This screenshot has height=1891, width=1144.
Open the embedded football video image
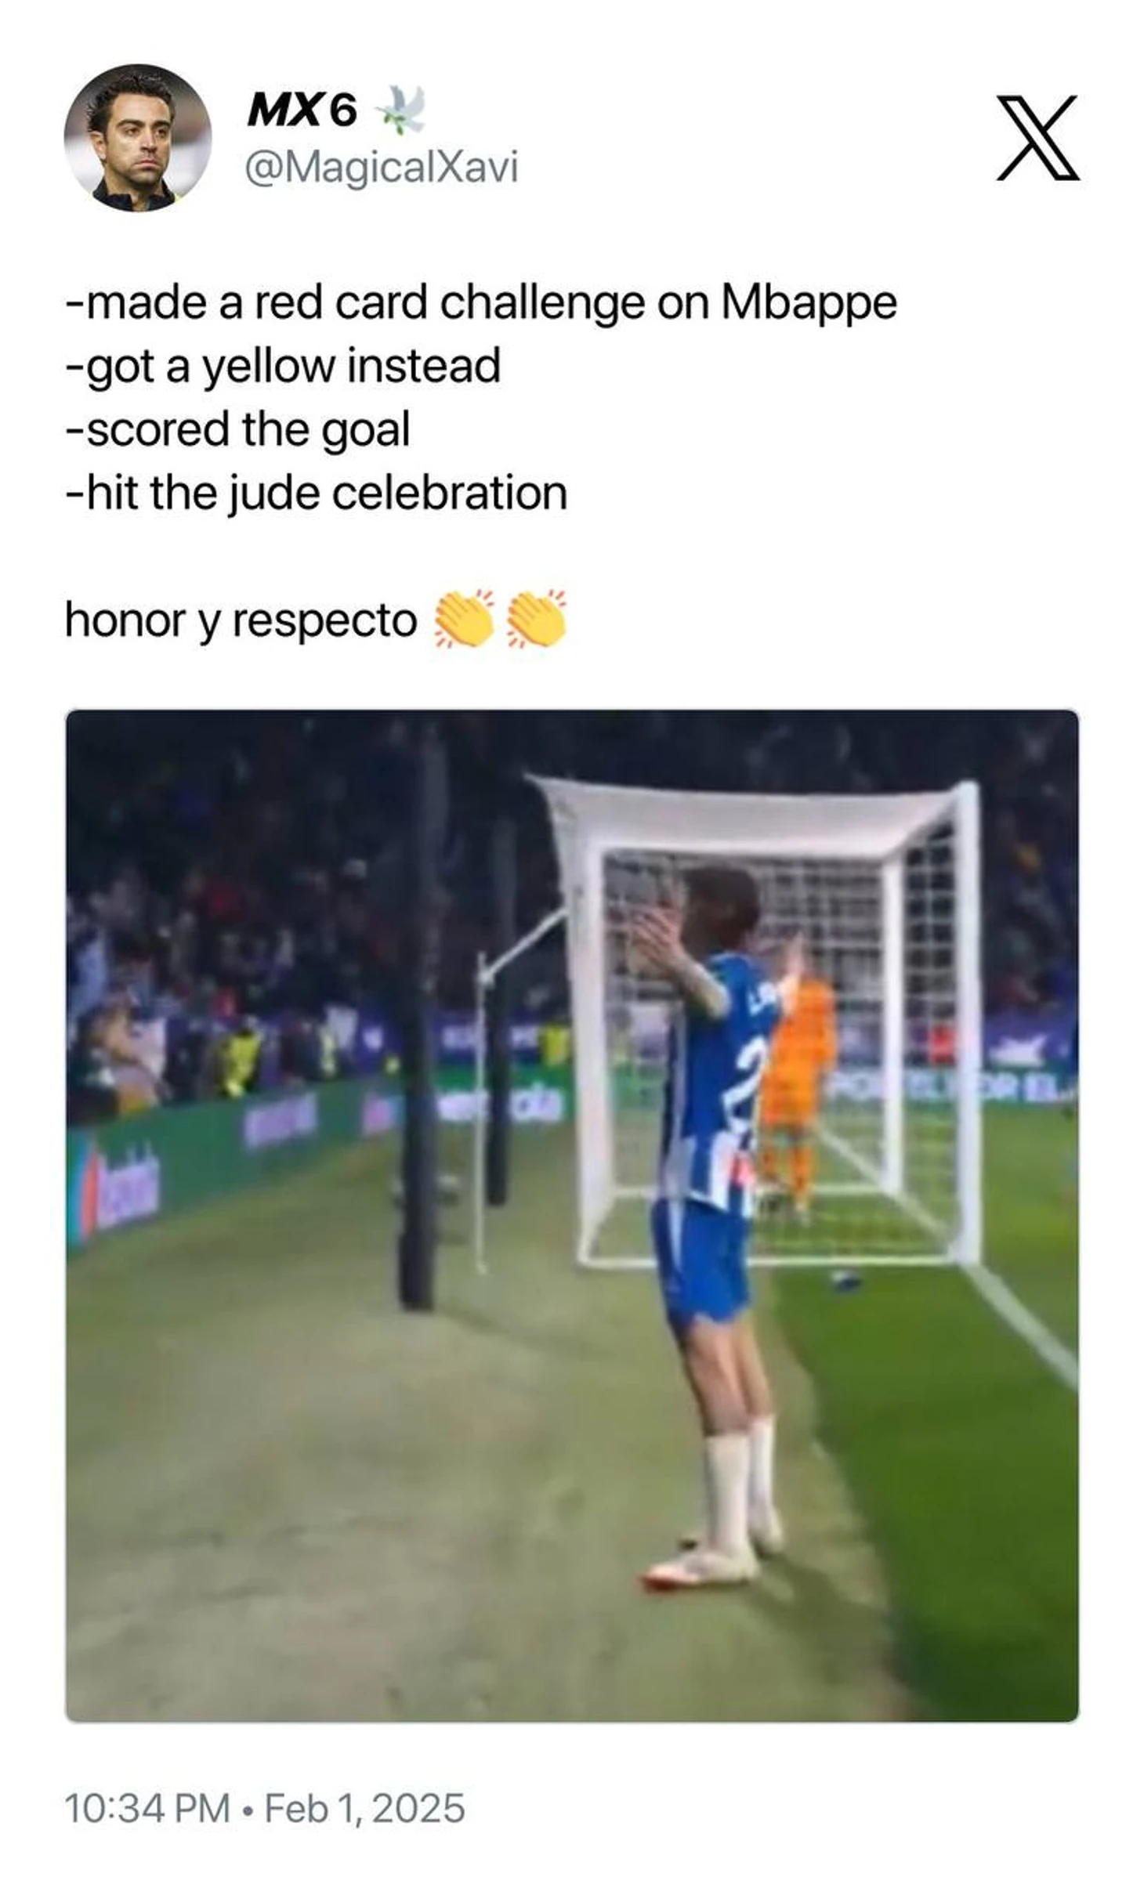(x=572, y=1216)
